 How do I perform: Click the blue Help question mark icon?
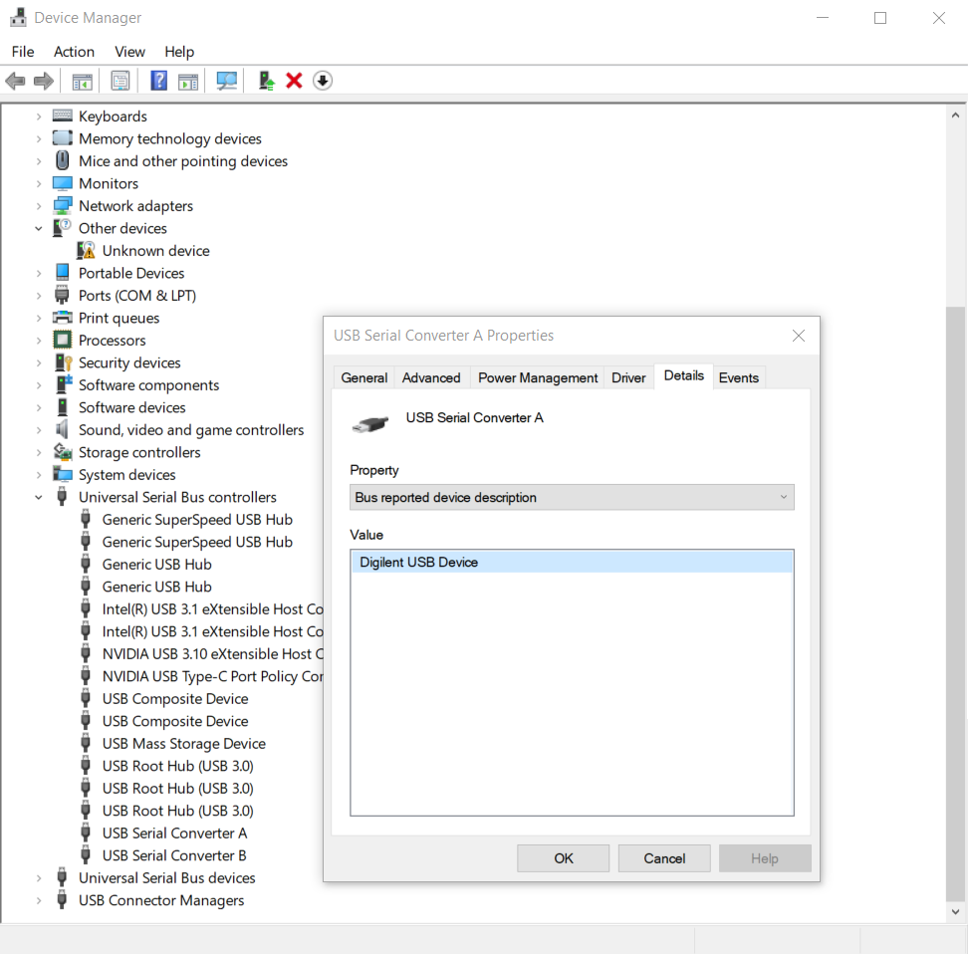point(158,81)
